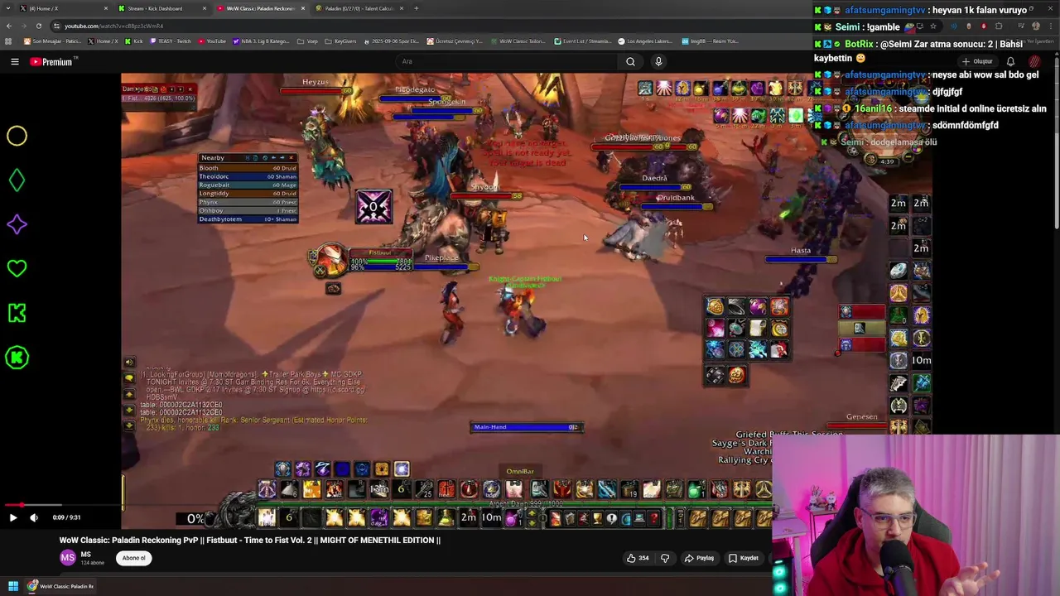Share the video via Paylaş

(699, 558)
